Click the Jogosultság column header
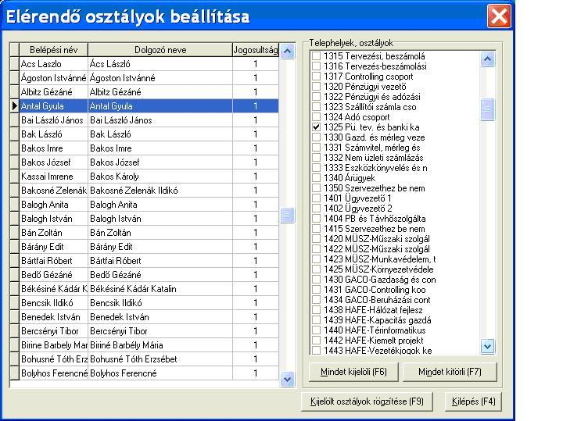 [256, 50]
